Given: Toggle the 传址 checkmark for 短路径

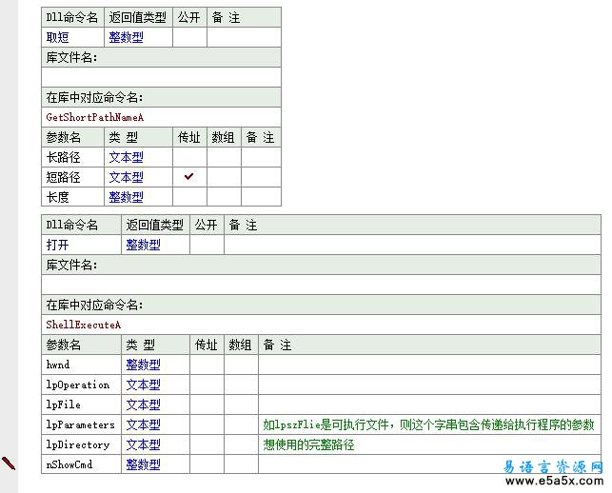Looking at the screenshot, I should tap(188, 176).
